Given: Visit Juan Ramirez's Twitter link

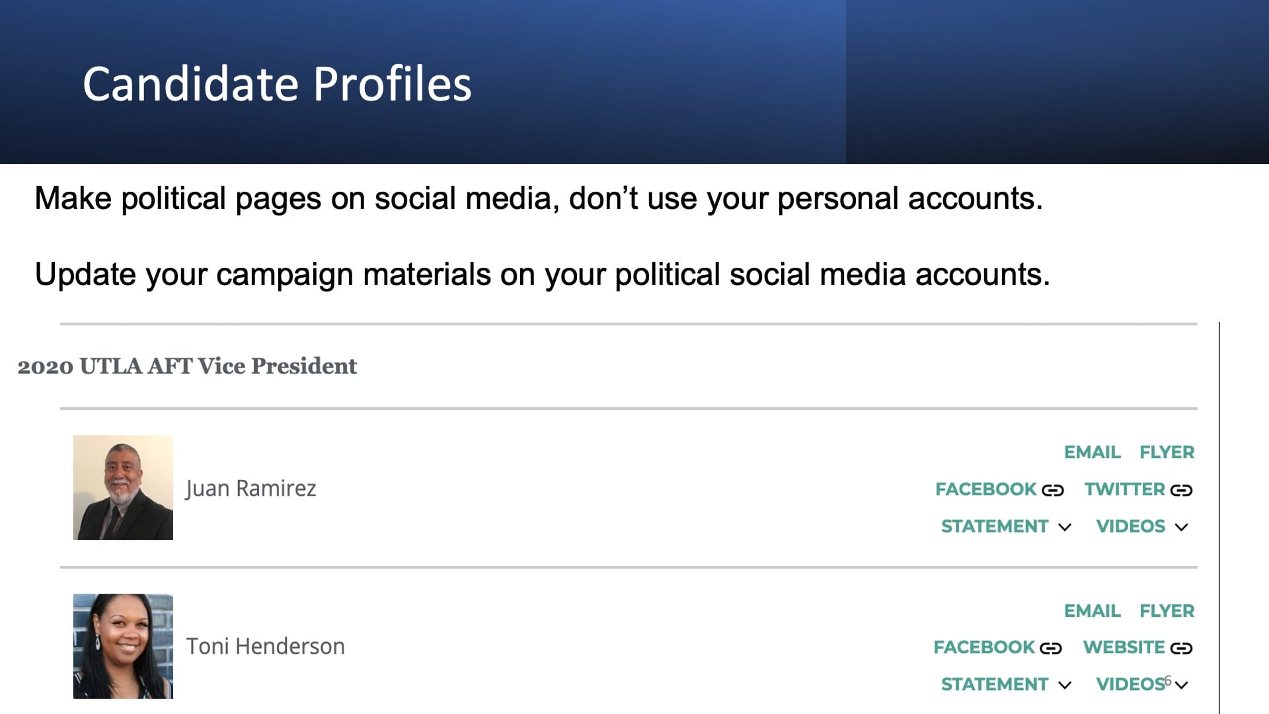Looking at the screenshot, I should click(1124, 489).
